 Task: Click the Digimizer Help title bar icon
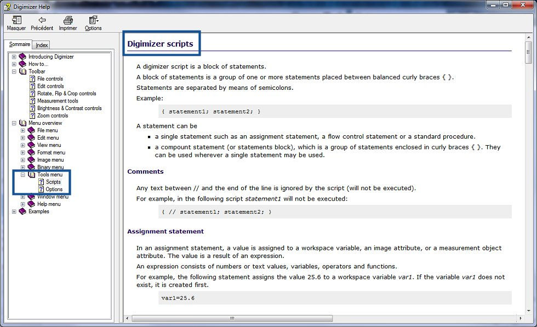pos(7,7)
